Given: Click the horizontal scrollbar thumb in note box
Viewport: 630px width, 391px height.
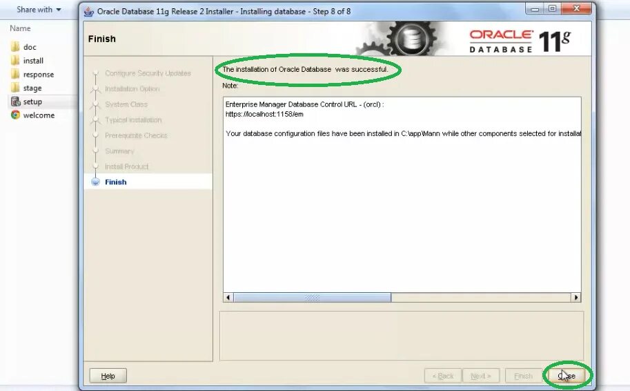Looking at the screenshot, I should pyautogui.click(x=312, y=297).
